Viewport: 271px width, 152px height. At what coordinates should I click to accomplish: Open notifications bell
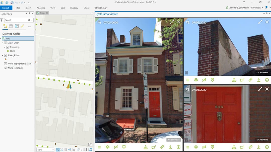(266, 8)
